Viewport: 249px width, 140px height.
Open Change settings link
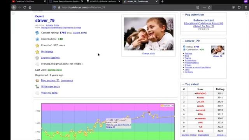[50, 58]
